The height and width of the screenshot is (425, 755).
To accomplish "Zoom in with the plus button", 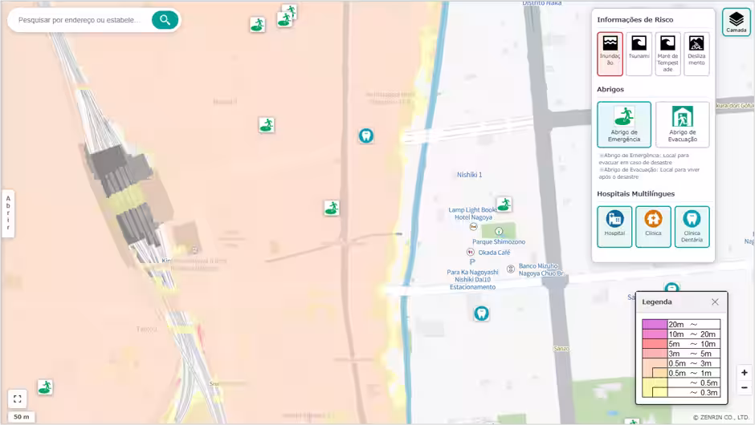I will pyautogui.click(x=745, y=373).
